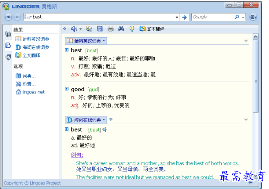The image size is (269, 189).
Task: Open 设置... settings option
Action: pos(26,84)
